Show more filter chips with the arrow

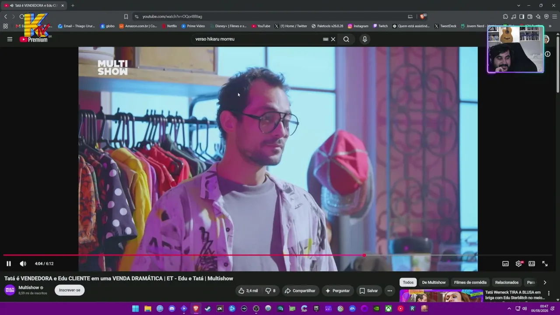pyautogui.click(x=545, y=282)
